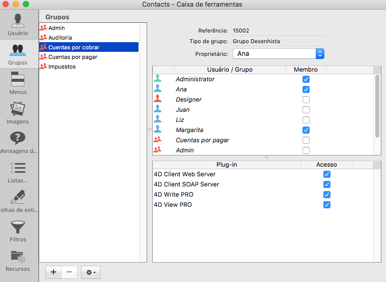Click group icon beside Admin in members table
The image size is (386, 282).
(157, 149)
